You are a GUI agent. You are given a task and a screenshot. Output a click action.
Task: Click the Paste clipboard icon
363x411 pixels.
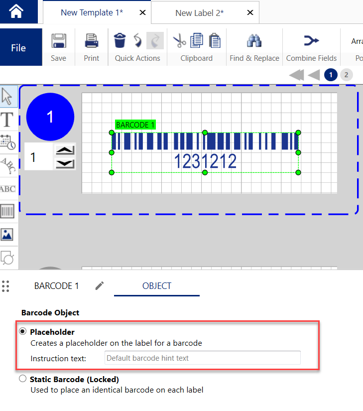coord(215,40)
